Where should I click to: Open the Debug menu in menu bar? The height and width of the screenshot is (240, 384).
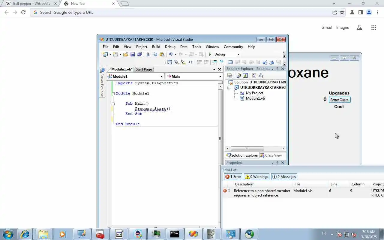pyautogui.click(x=170, y=47)
